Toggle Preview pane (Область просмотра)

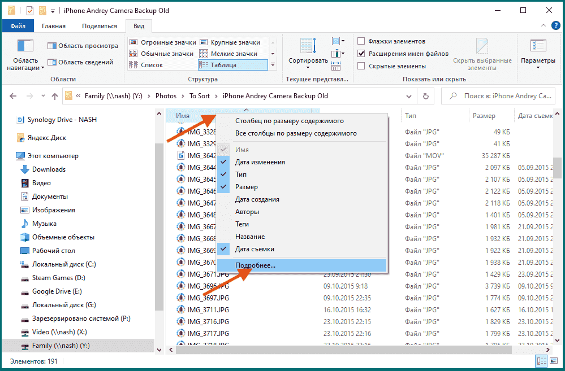pos(83,46)
